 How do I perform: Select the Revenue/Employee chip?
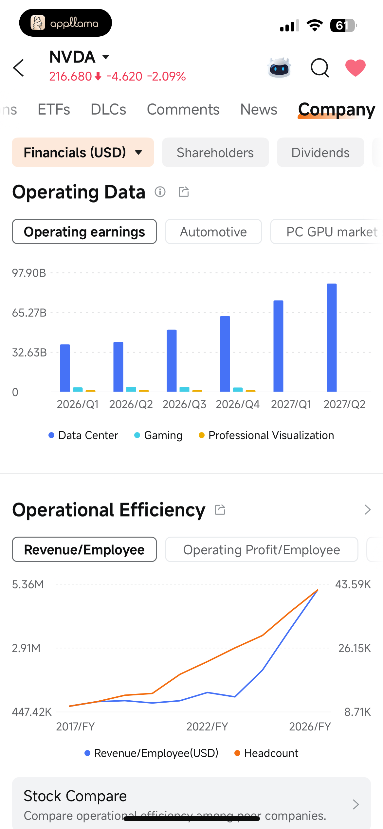84,549
